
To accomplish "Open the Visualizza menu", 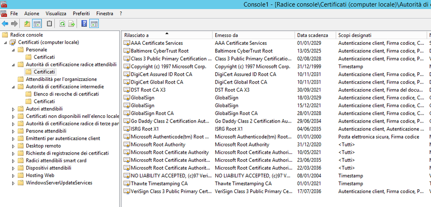I will [56, 13].
